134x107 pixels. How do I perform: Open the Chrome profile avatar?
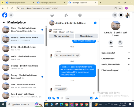(126, 8)
